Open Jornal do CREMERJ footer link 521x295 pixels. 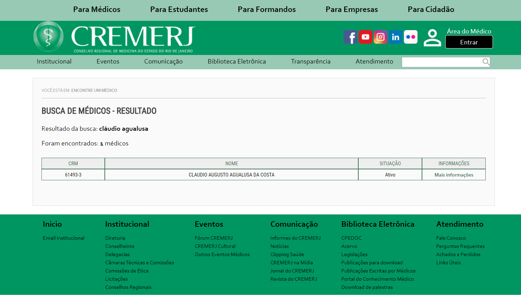tap(292, 271)
